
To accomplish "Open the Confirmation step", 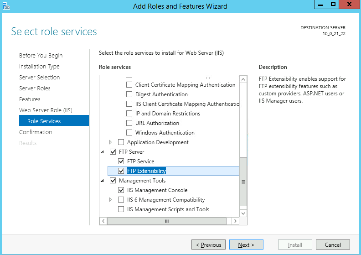I will (36, 132).
